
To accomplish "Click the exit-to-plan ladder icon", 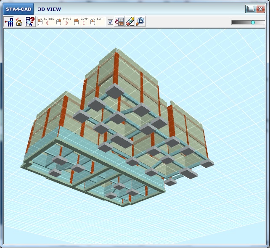I will (x=8, y=22).
